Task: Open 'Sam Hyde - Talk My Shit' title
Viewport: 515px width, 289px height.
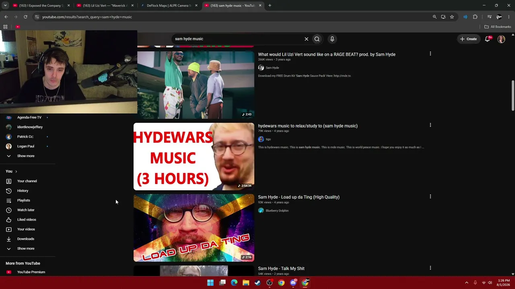Action: (x=281, y=269)
